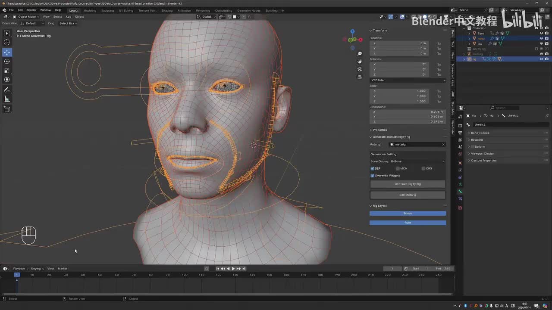
Task: Click the zoom magnifier viewport icon
Action: click(x=360, y=54)
